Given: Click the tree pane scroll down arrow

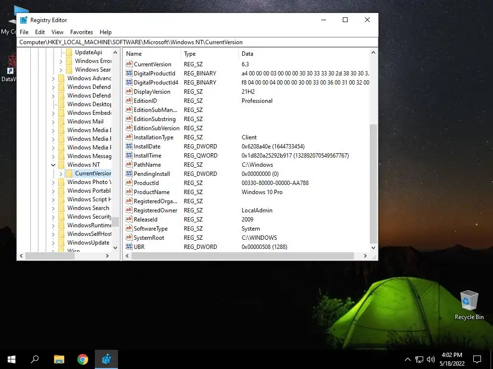Looking at the screenshot, I should click(x=116, y=247).
